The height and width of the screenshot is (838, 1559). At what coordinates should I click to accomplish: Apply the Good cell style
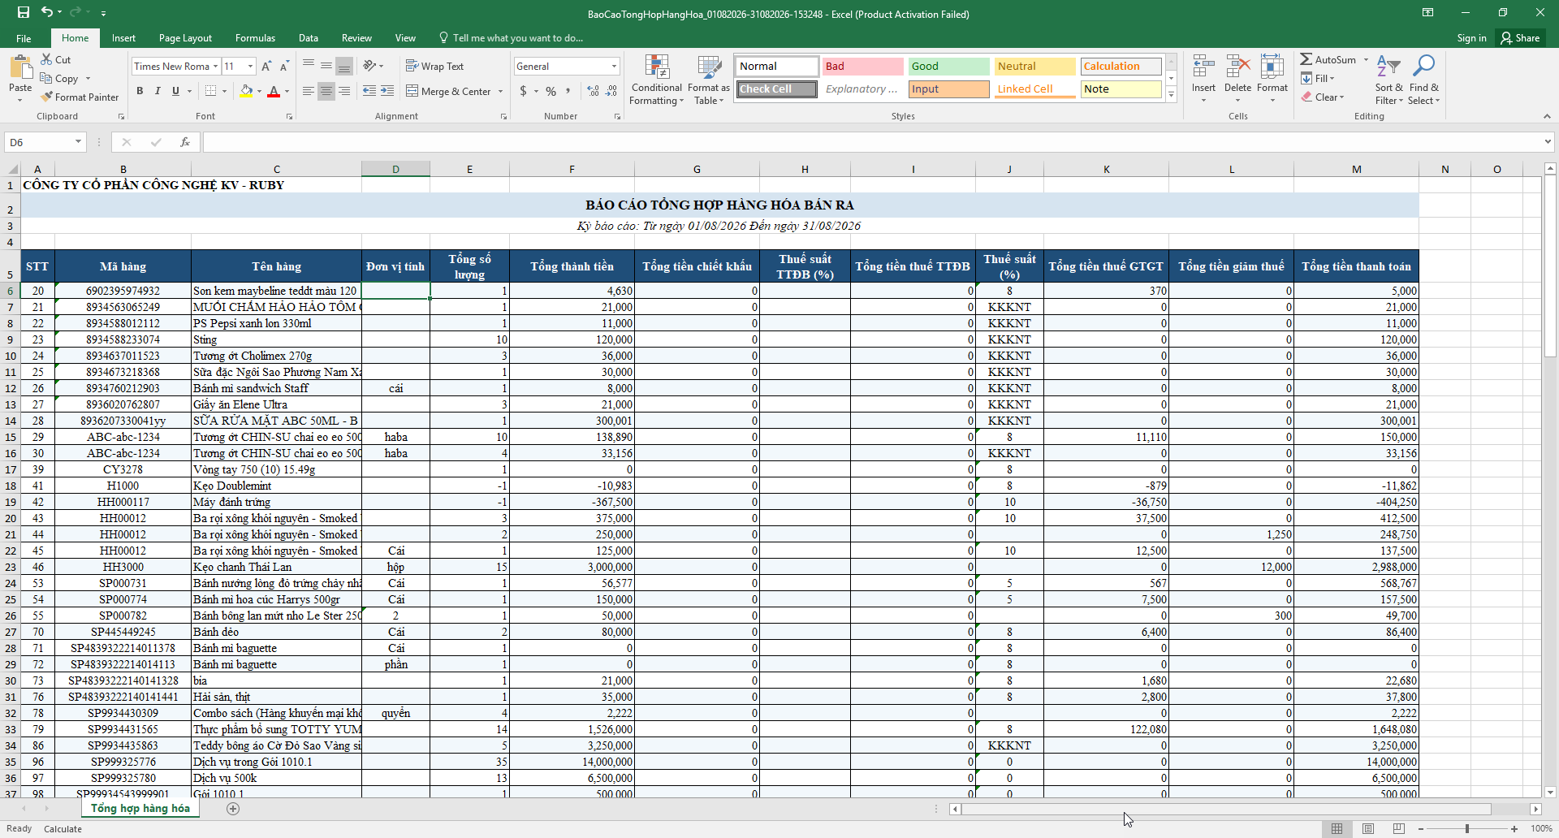948,67
